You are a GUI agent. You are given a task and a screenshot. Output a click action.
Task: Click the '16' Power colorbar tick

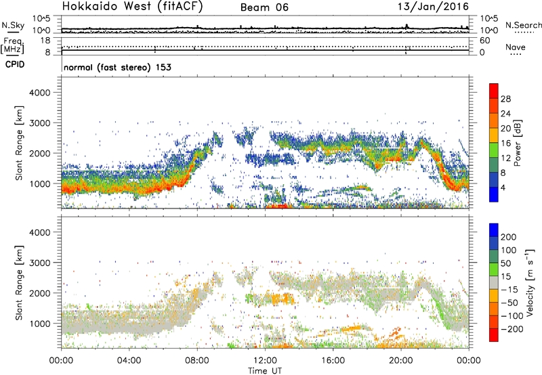coord(505,144)
